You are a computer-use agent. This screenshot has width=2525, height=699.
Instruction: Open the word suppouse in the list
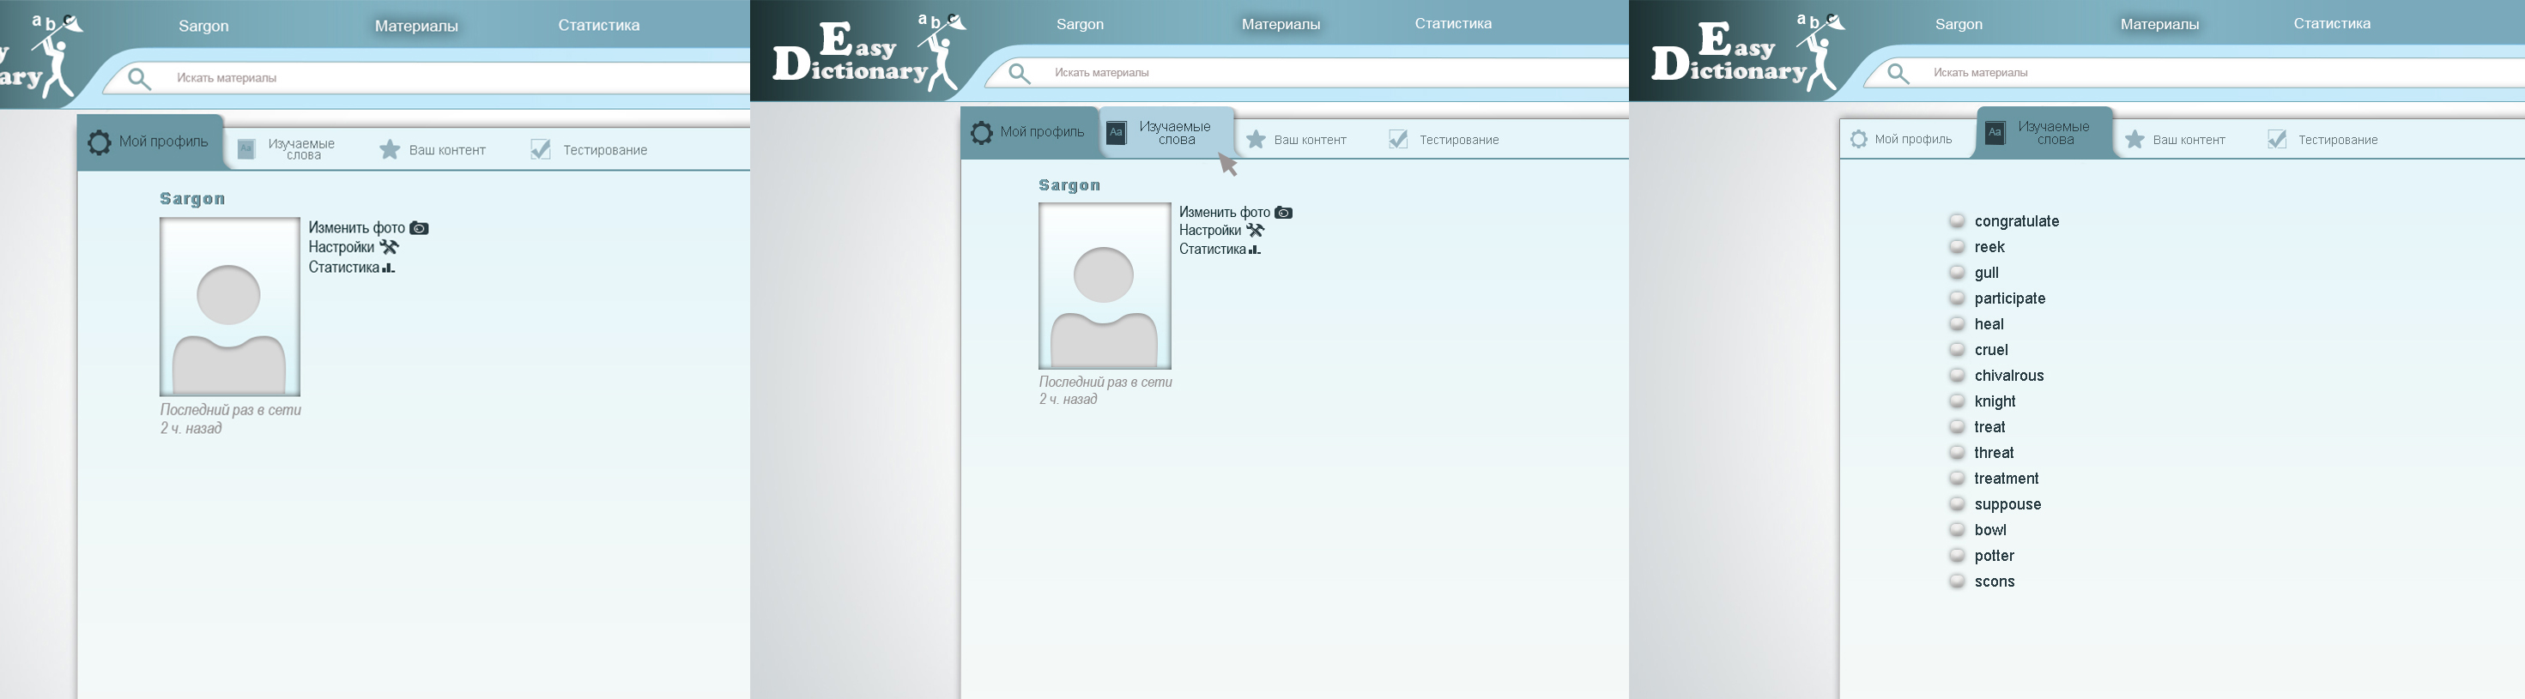2007,504
